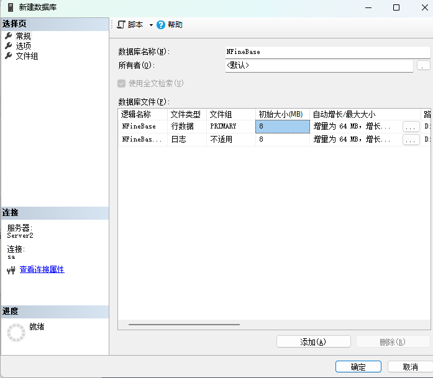
Task: Click the 所有者 field showing <默认>
Action: 319,66
